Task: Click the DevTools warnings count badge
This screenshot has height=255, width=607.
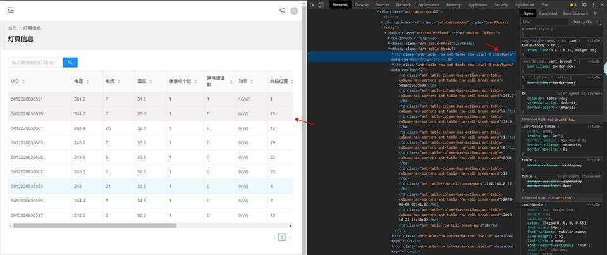Action: (573, 4)
